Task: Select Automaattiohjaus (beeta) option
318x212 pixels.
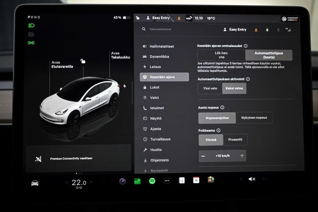Action: (269, 55)
